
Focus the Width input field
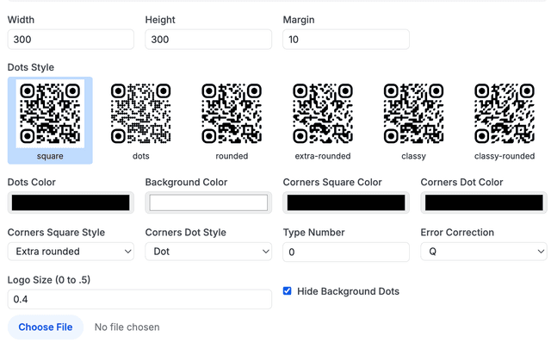71,40
